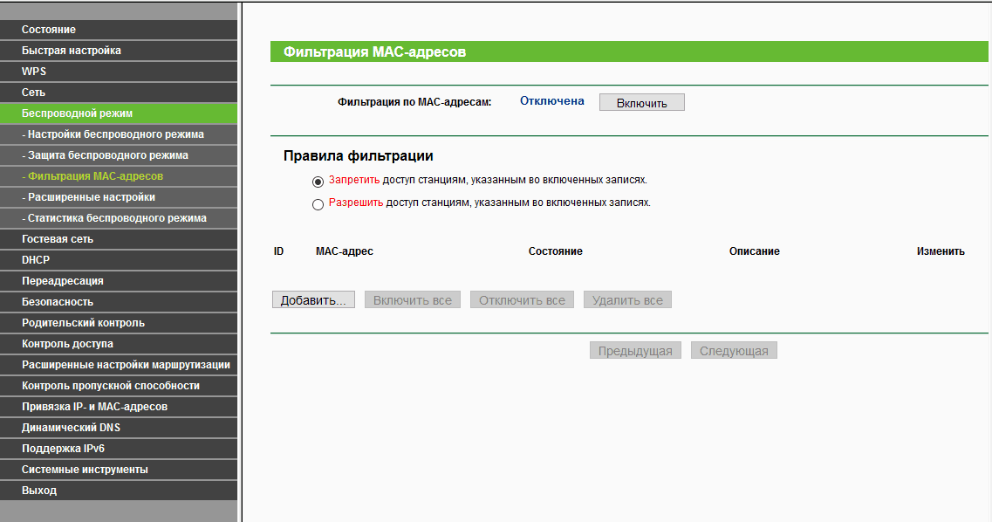Click the Отключена status text
This screenshot has width=992, height=522.
click(x=552, y=101)
